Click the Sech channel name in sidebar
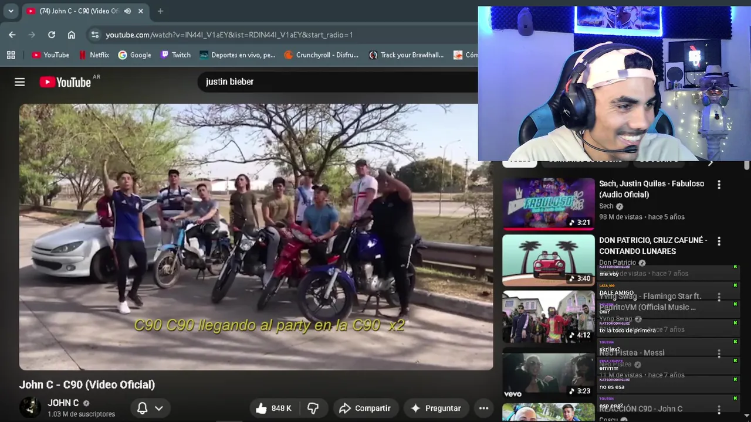Image resolution: width=751 pixels, height=422 pixels. point(606,206)
